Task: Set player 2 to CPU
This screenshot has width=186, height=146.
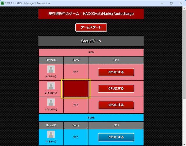Action: click(116, 89)
